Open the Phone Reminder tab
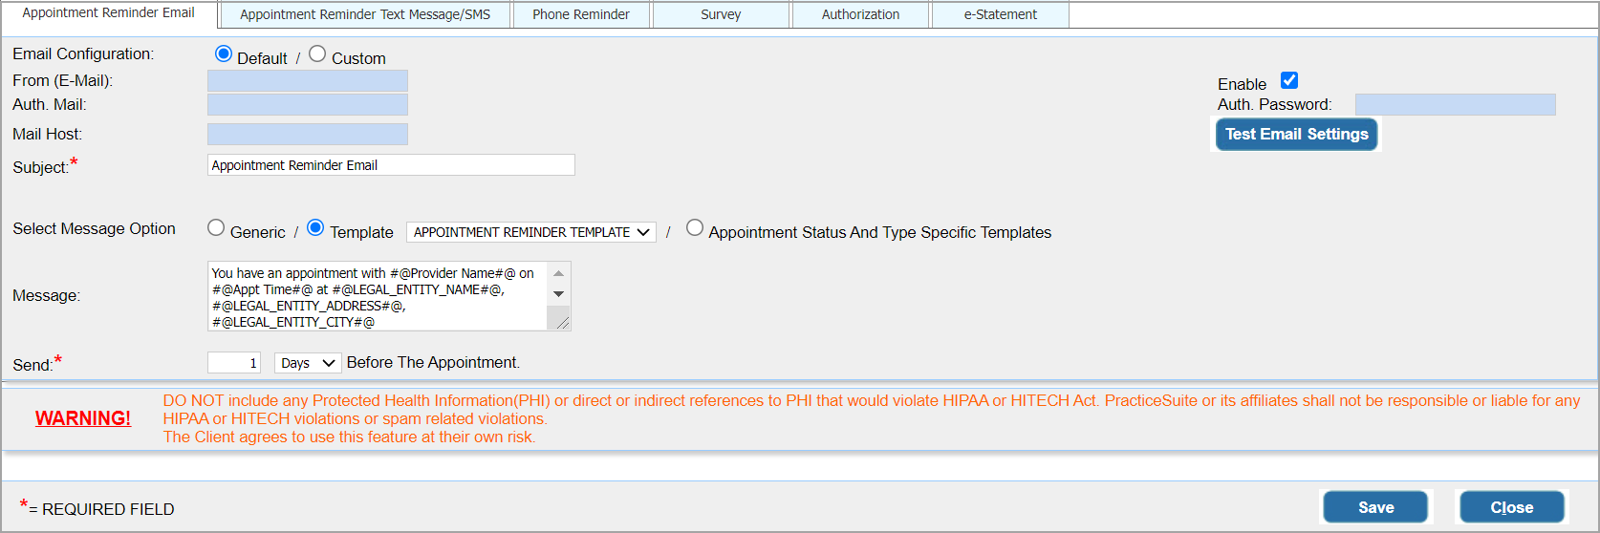This screenshot has width=1600, height=533. click(580, 14)
